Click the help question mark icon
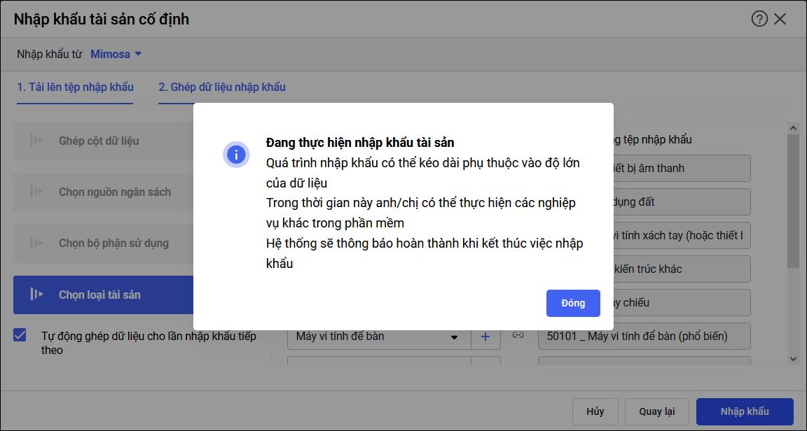The image size is (807, 431). [x=759, y=19]
